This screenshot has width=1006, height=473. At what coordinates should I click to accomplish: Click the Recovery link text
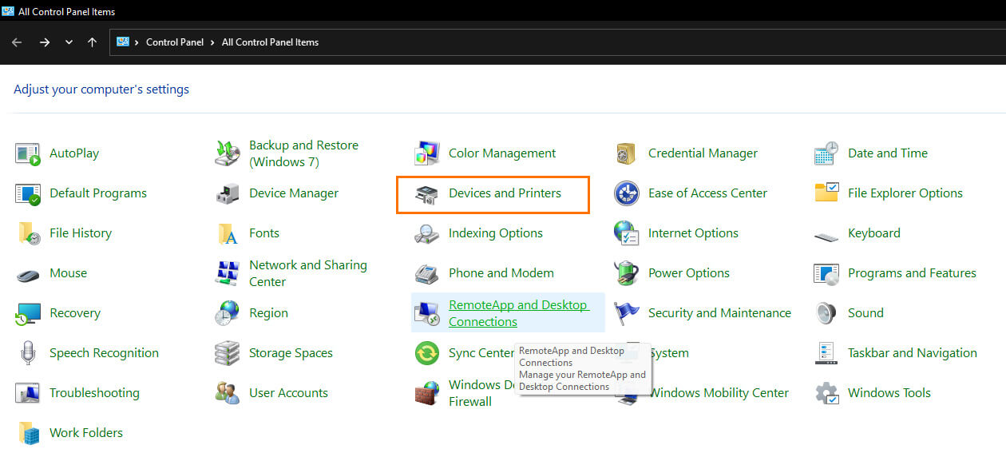(75, 313)
